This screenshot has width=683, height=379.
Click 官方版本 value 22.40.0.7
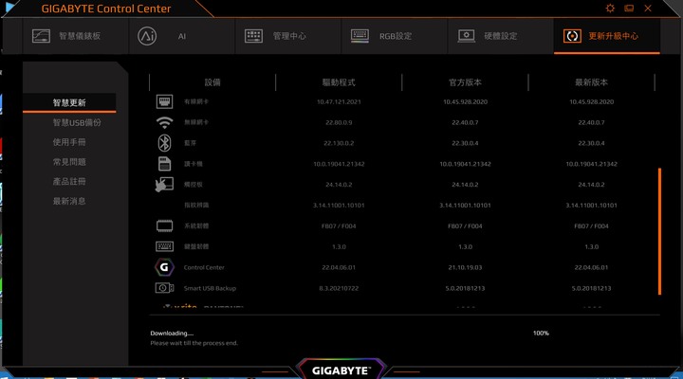[x=465, y=122]
